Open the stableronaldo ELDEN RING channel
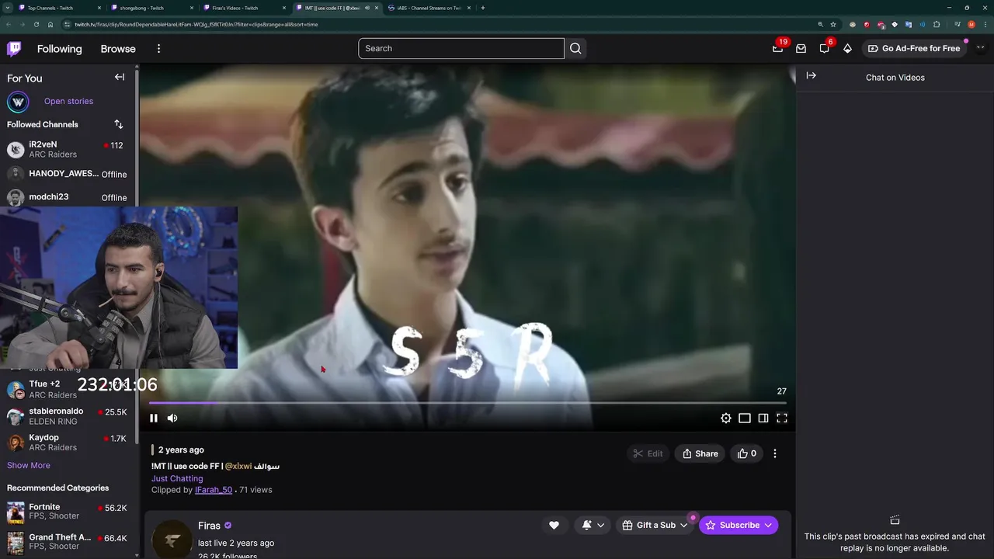994x559 pixels. pos(67,416)
